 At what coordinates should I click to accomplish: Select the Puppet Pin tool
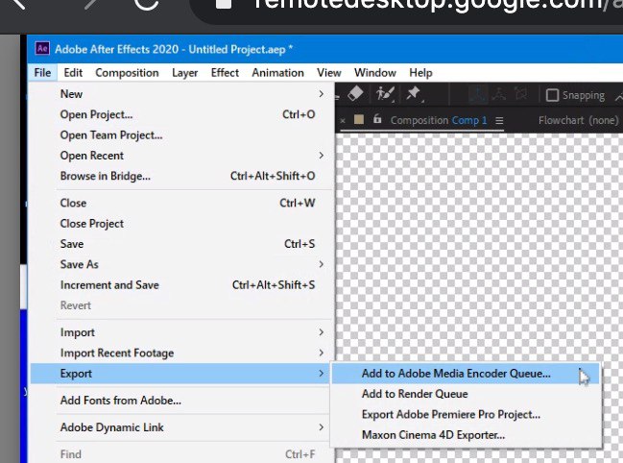click(414, 94)
